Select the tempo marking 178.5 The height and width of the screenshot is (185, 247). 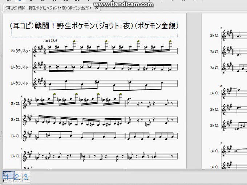point(50,41)
